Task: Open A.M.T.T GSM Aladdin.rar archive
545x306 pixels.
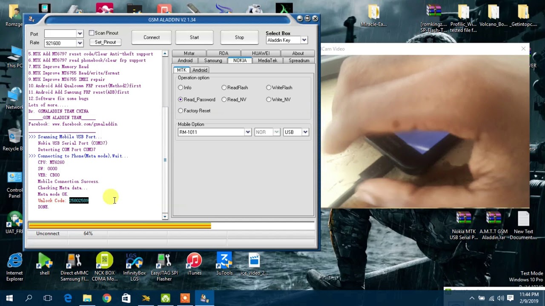Action: tap(493, 226)
